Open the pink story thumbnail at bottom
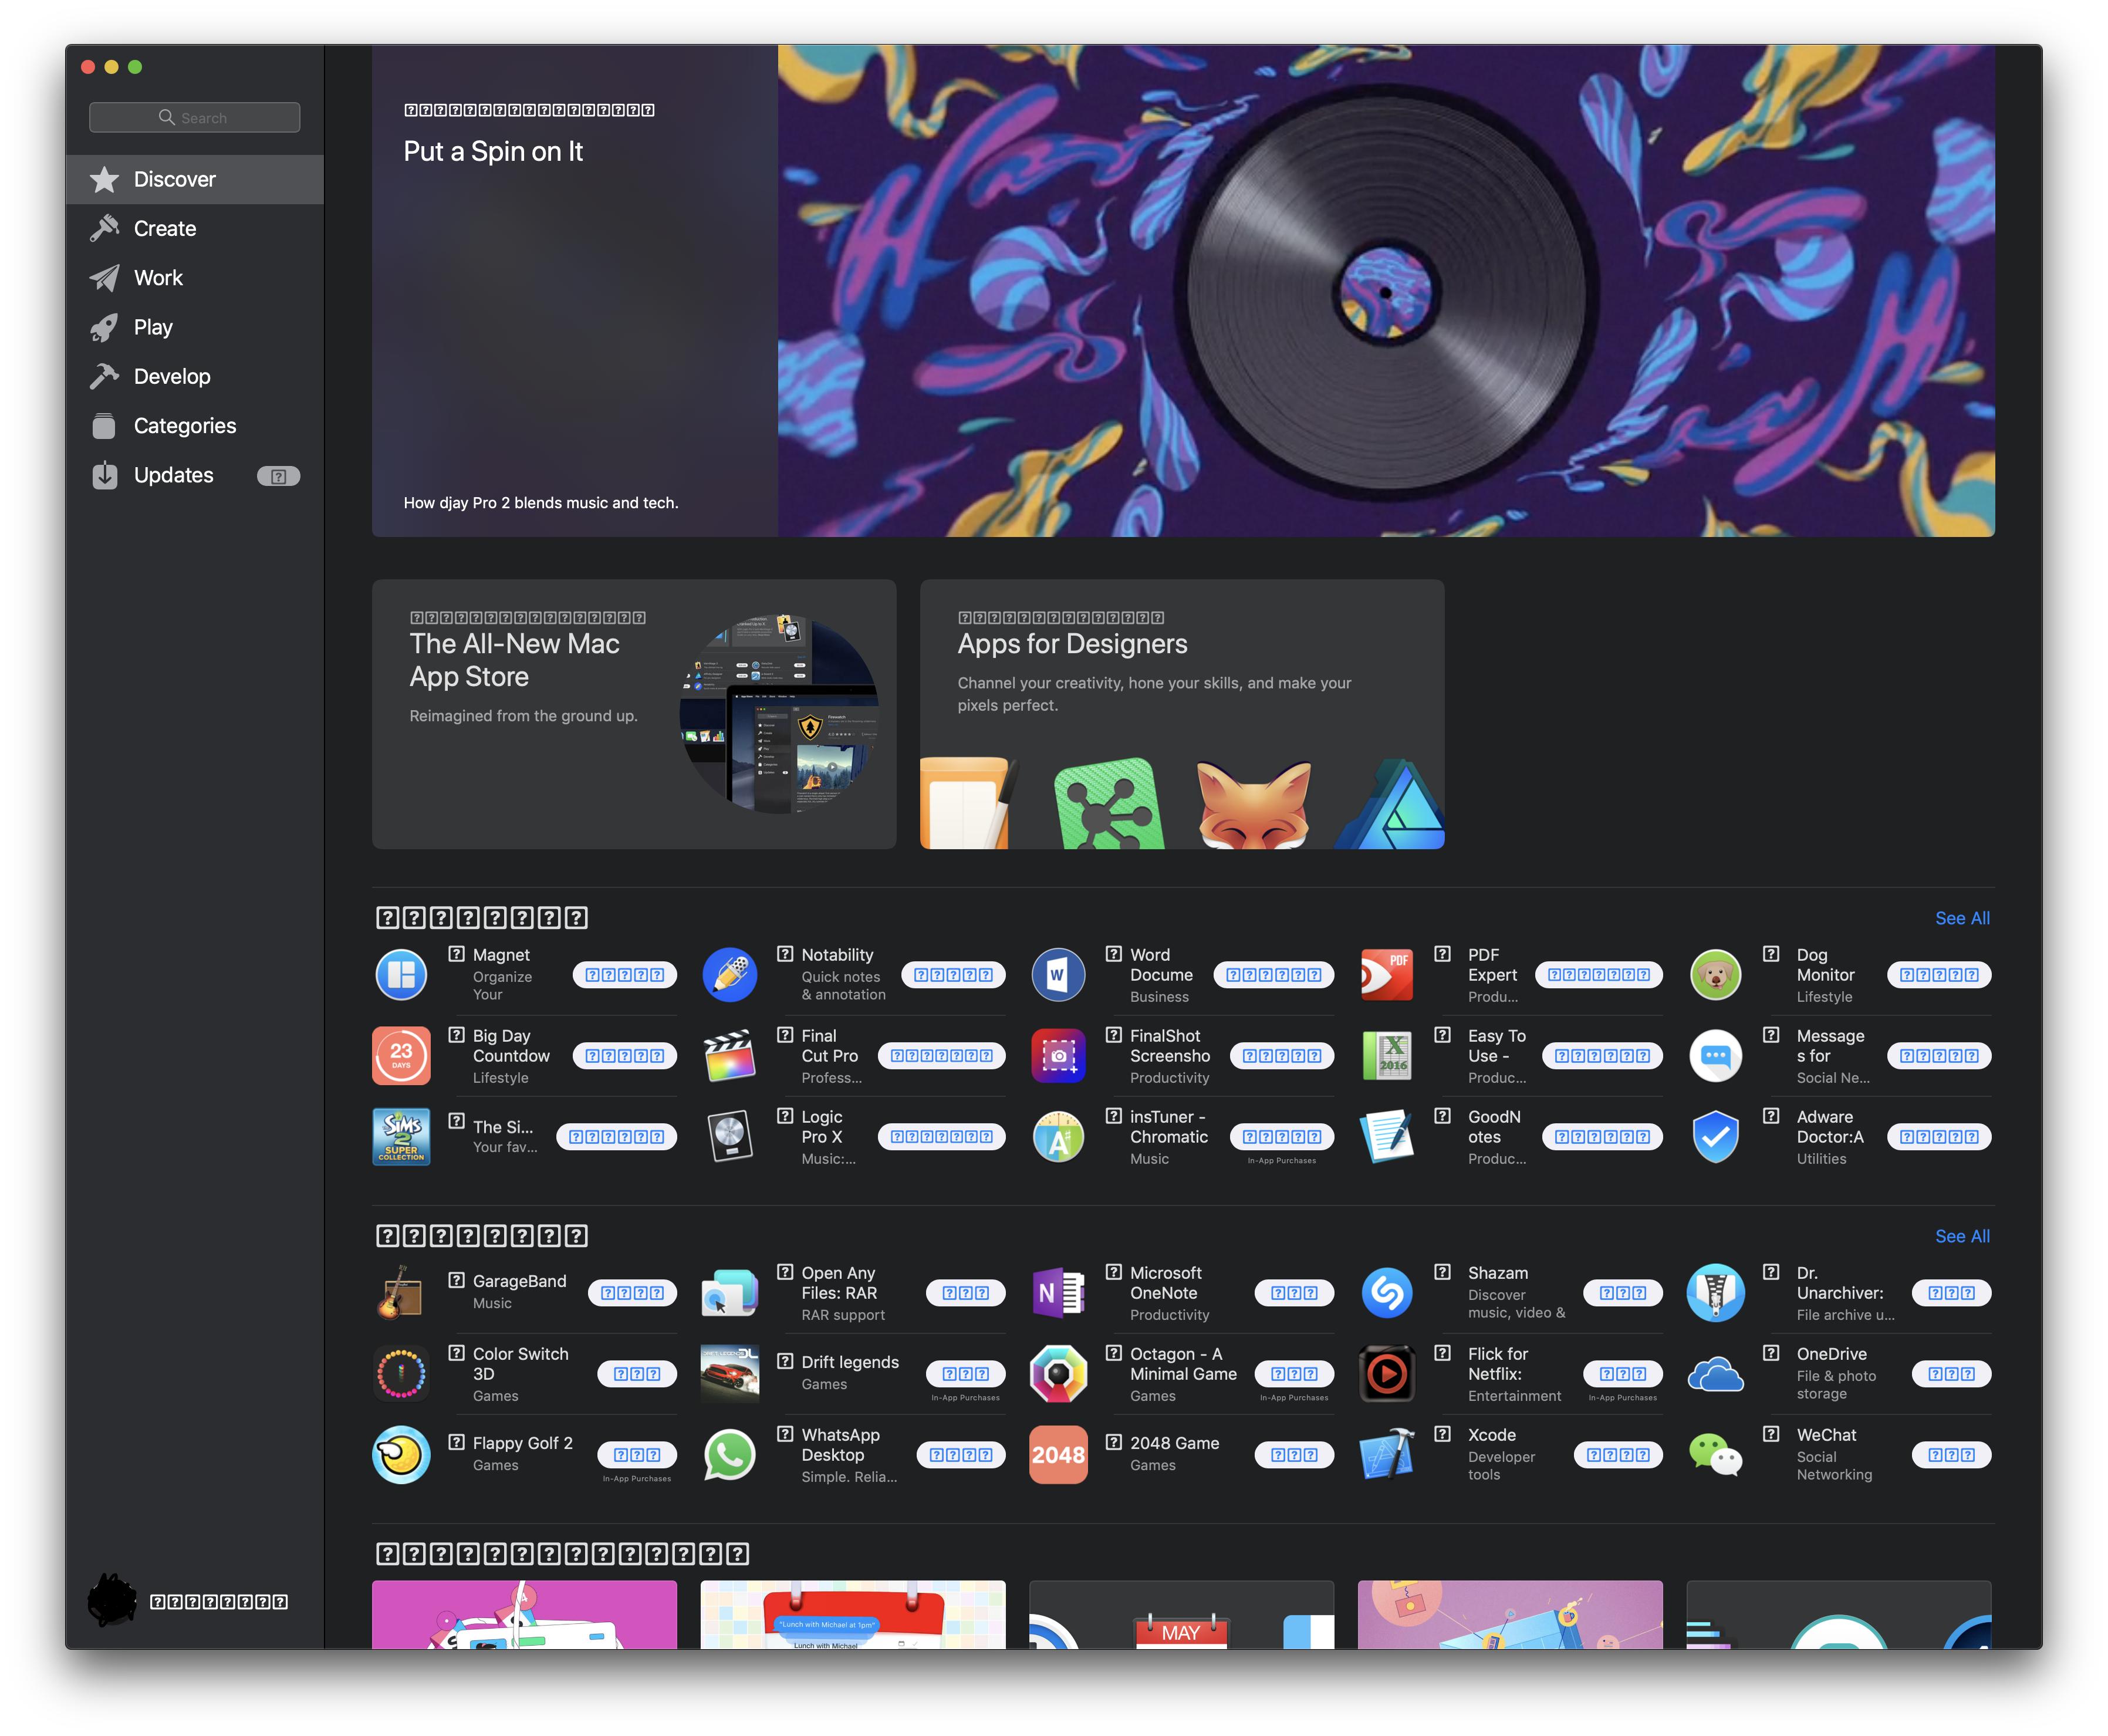Screen dimensions: 2108x1736 tap(524, 1614)
